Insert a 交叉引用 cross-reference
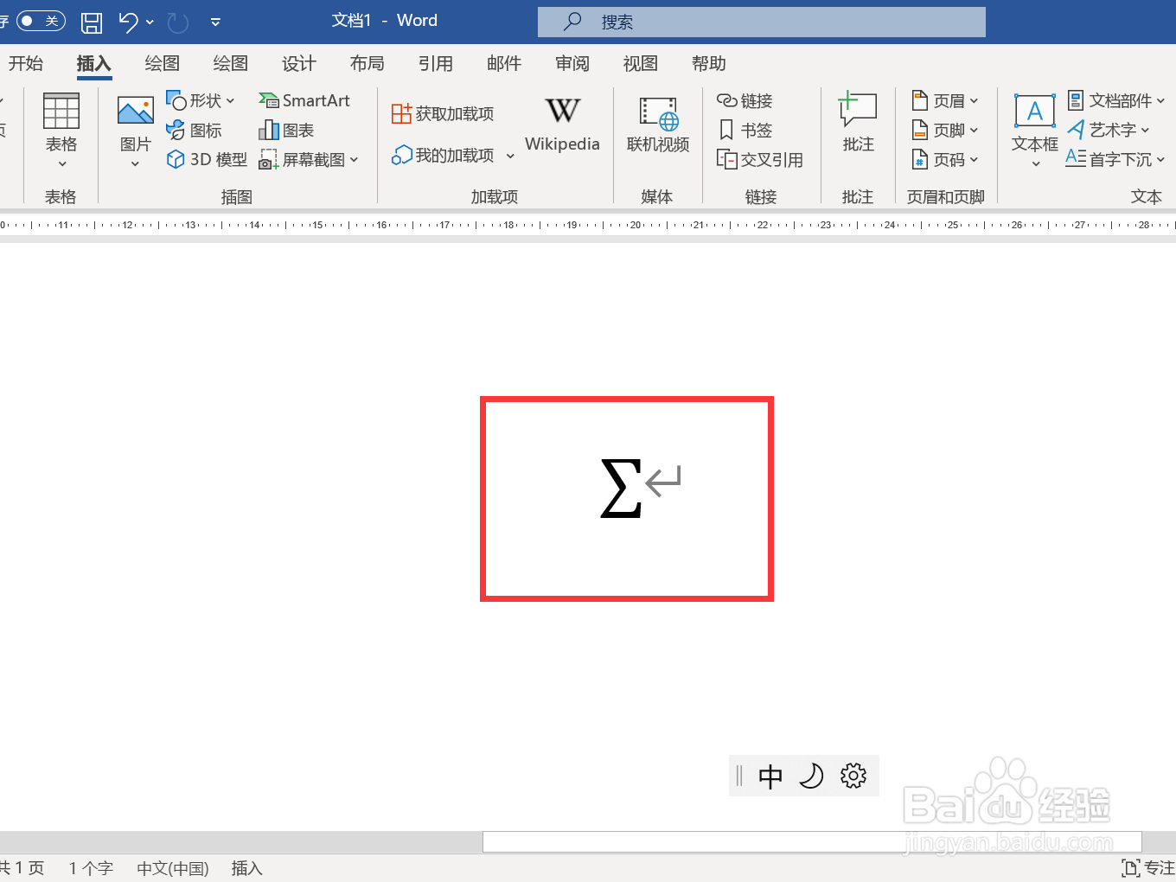The height and width of the screenshot is (882, 1176). pos(760,159)
